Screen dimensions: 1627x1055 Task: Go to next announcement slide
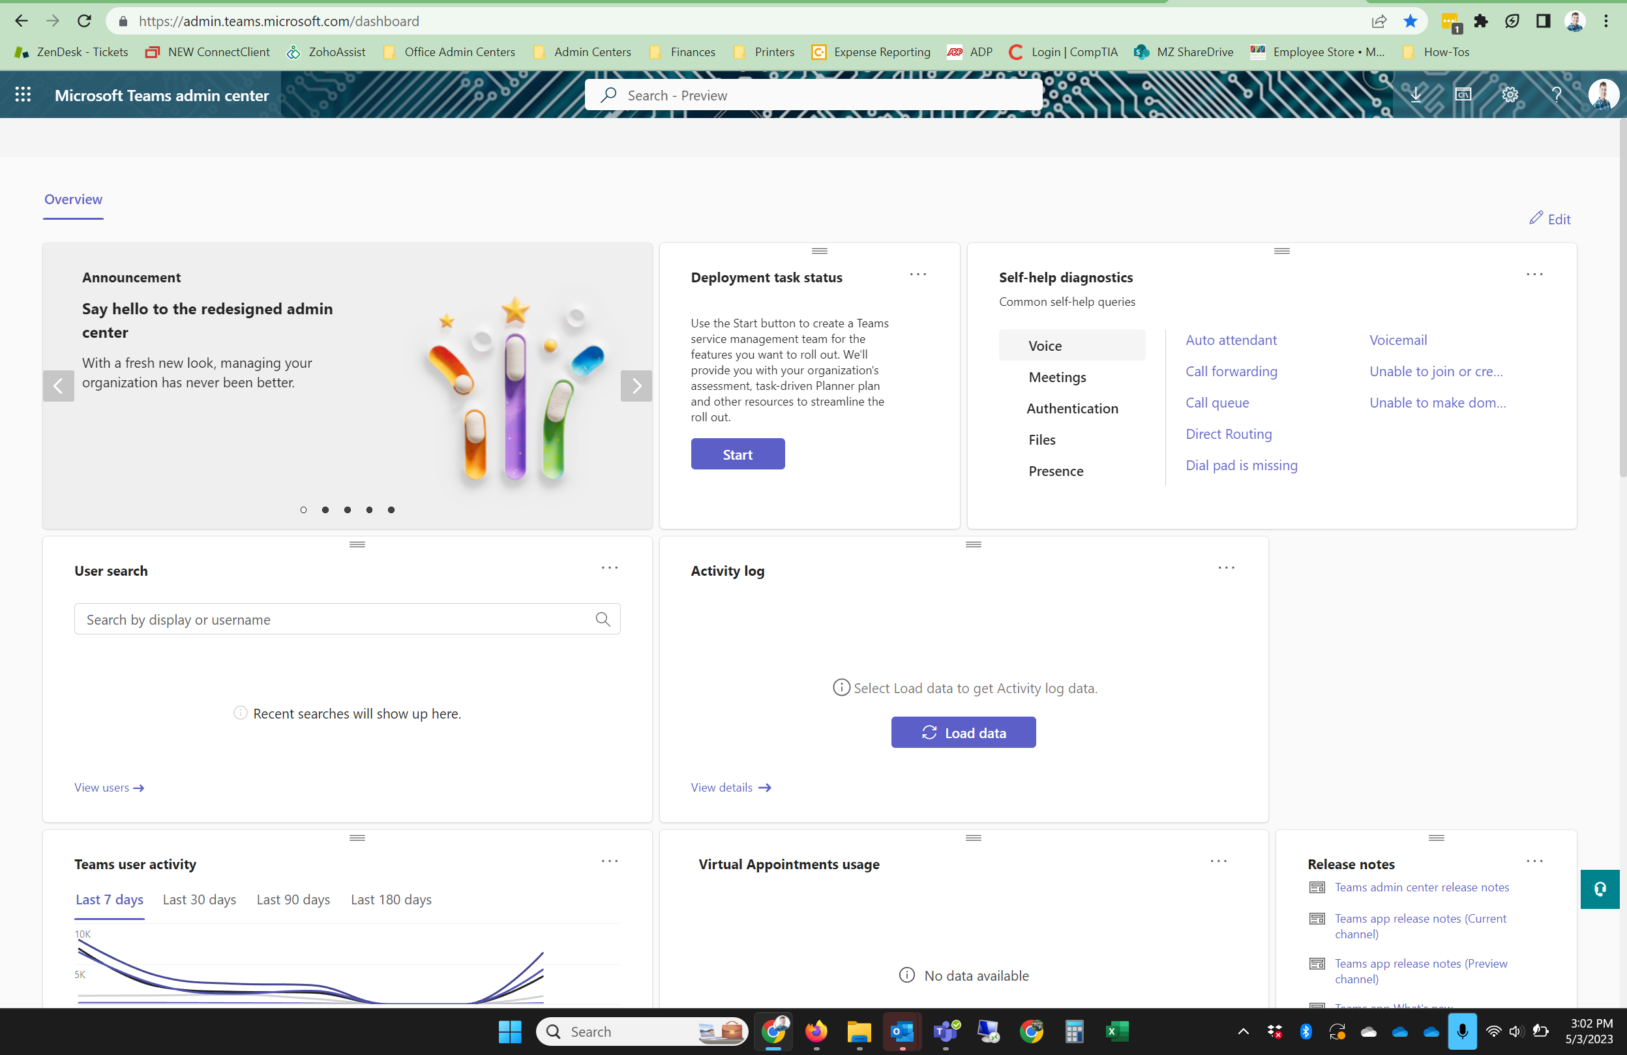point(636,386)
